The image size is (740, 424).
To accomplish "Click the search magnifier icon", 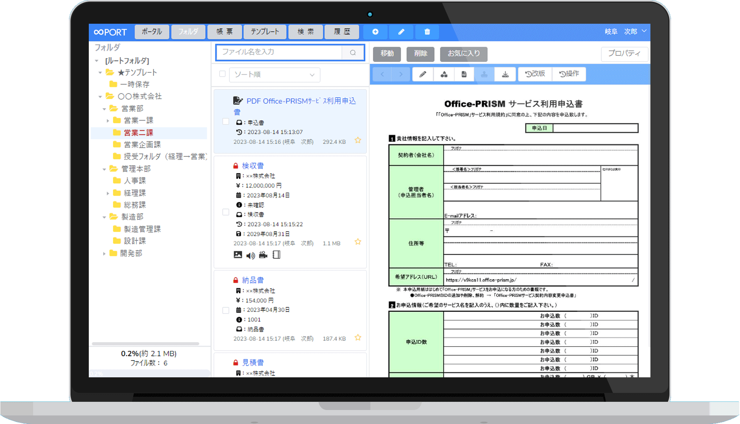I will 353,53.
